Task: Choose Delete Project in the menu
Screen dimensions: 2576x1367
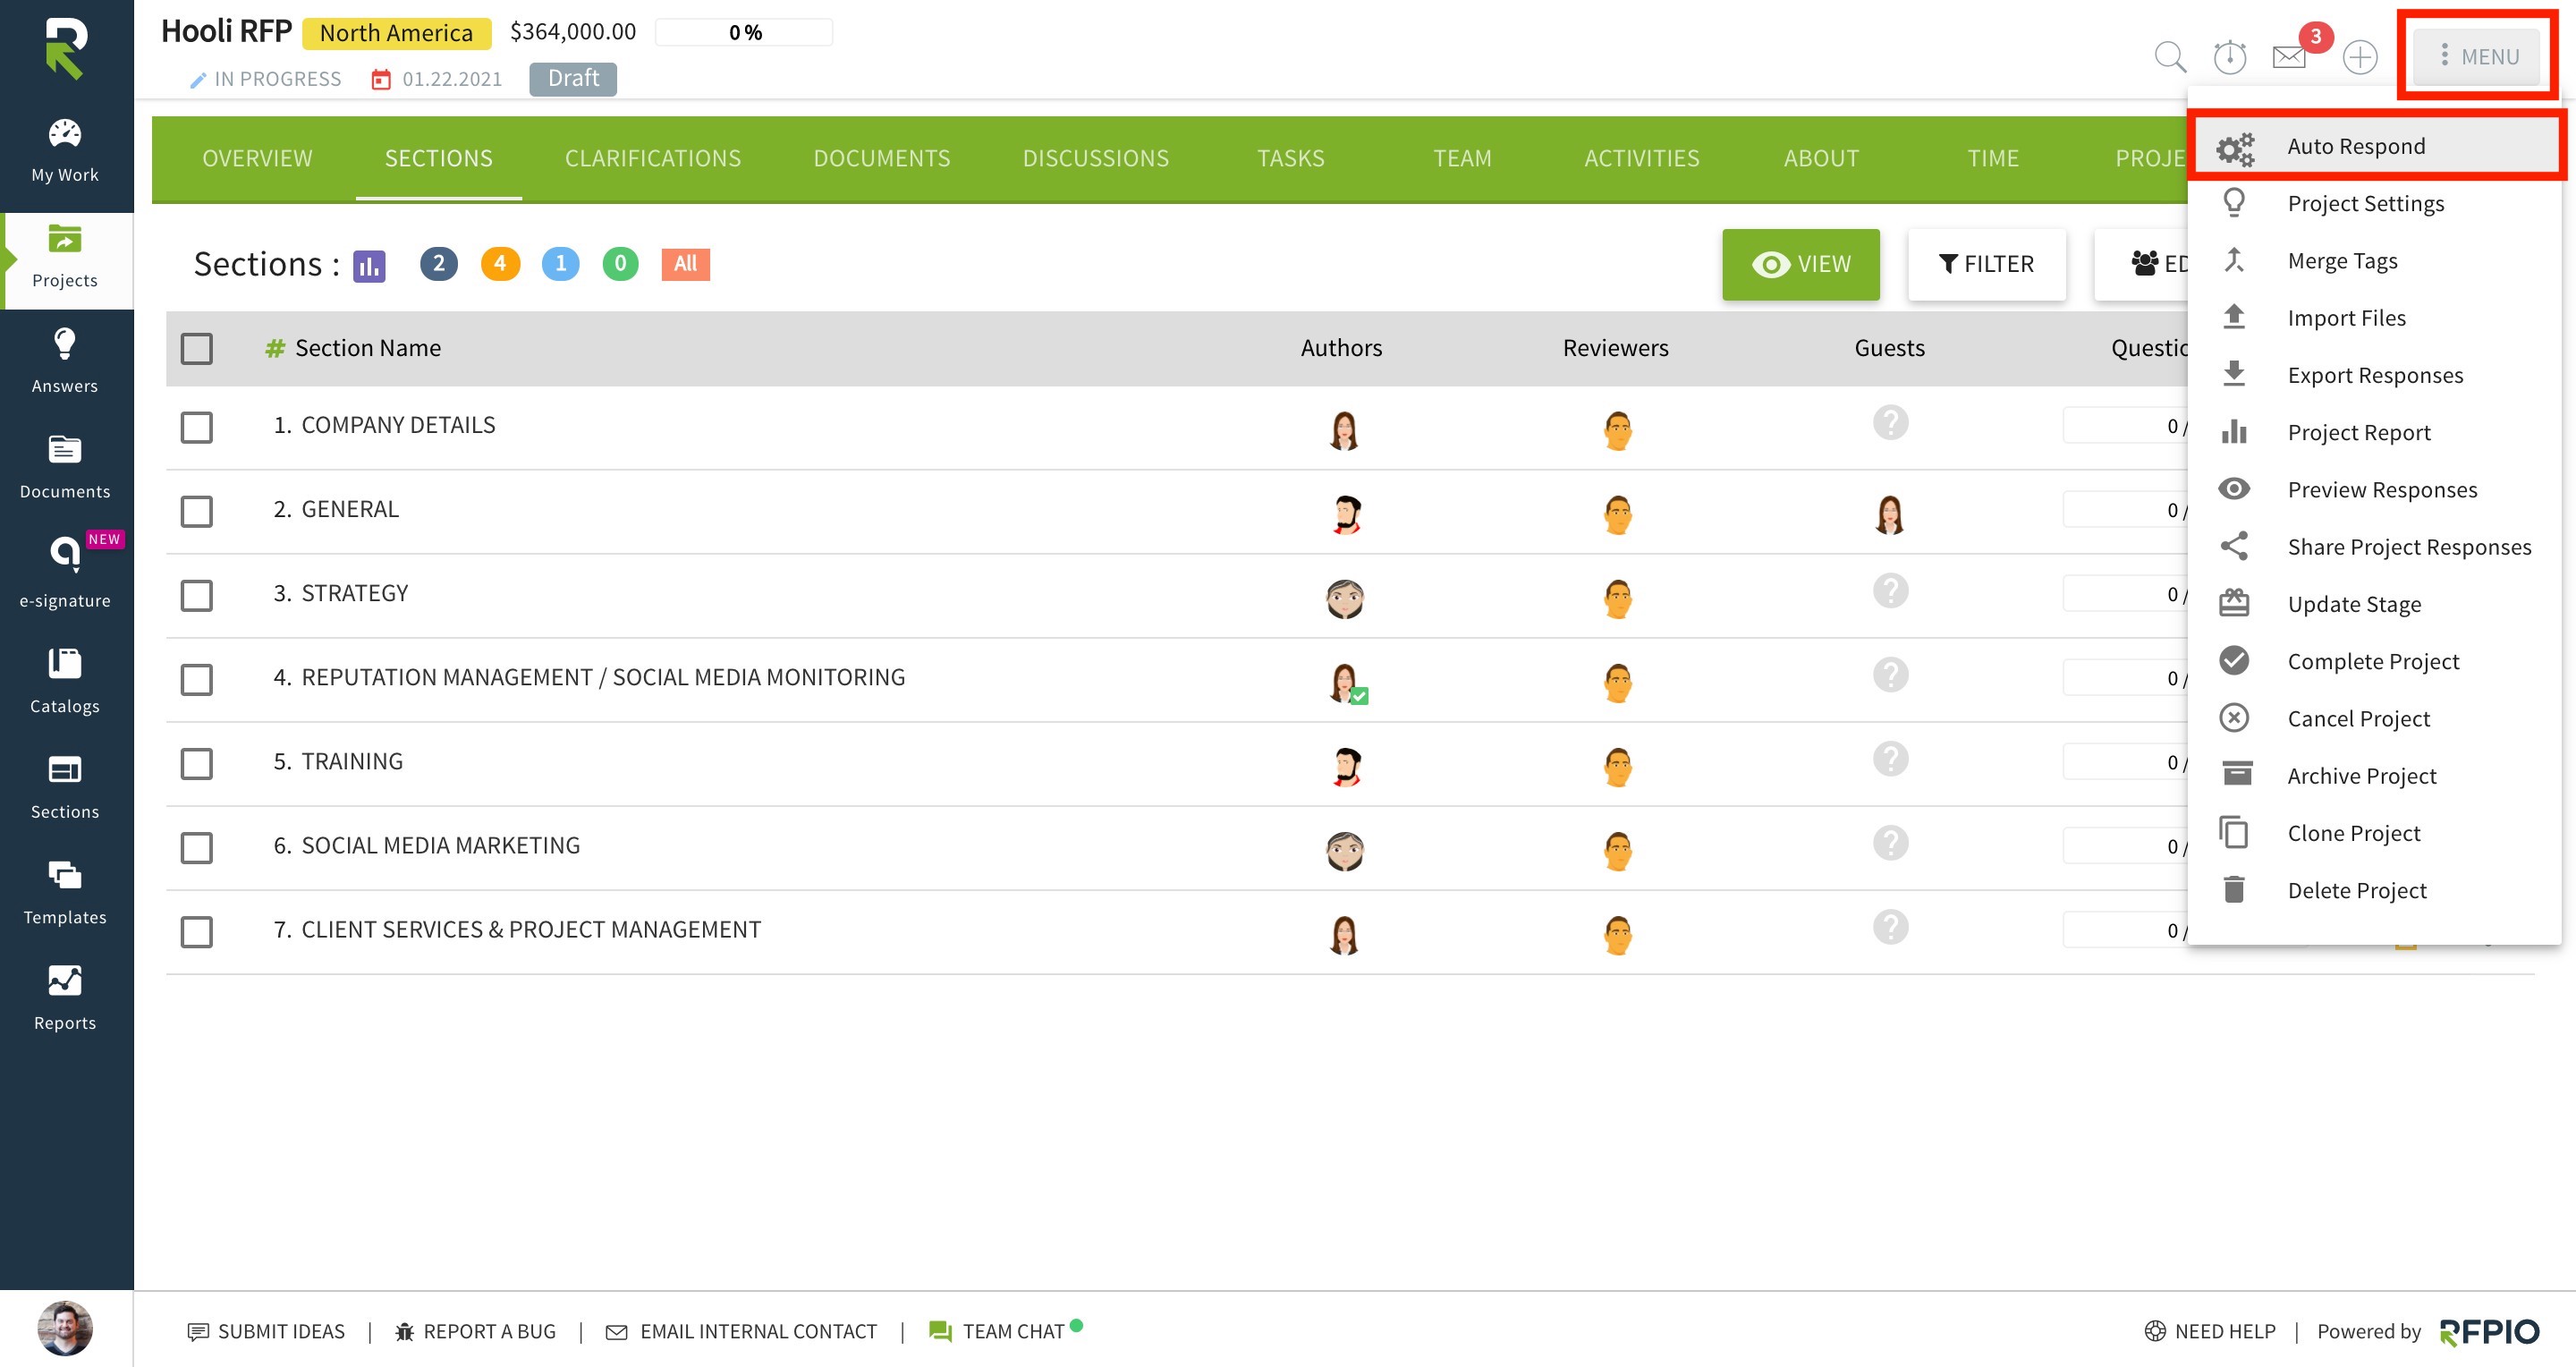Action: tap(2374, 890)
